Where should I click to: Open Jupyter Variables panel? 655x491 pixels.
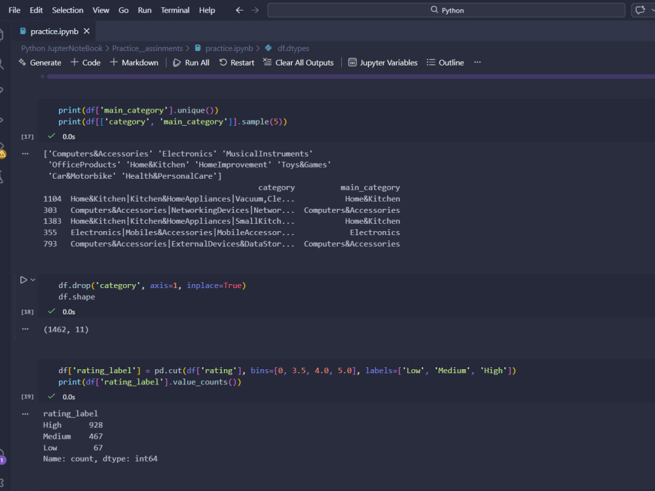coord(383,63)
